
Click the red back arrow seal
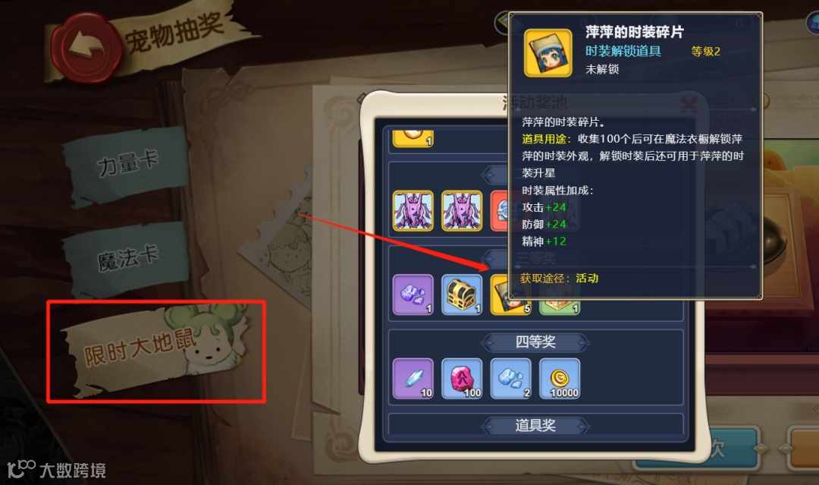(x=86, y=48)
